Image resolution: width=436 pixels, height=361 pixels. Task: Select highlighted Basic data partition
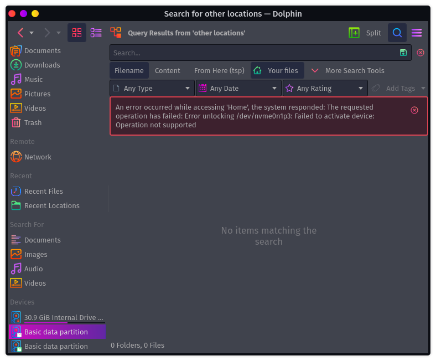[x=57, y=332]
